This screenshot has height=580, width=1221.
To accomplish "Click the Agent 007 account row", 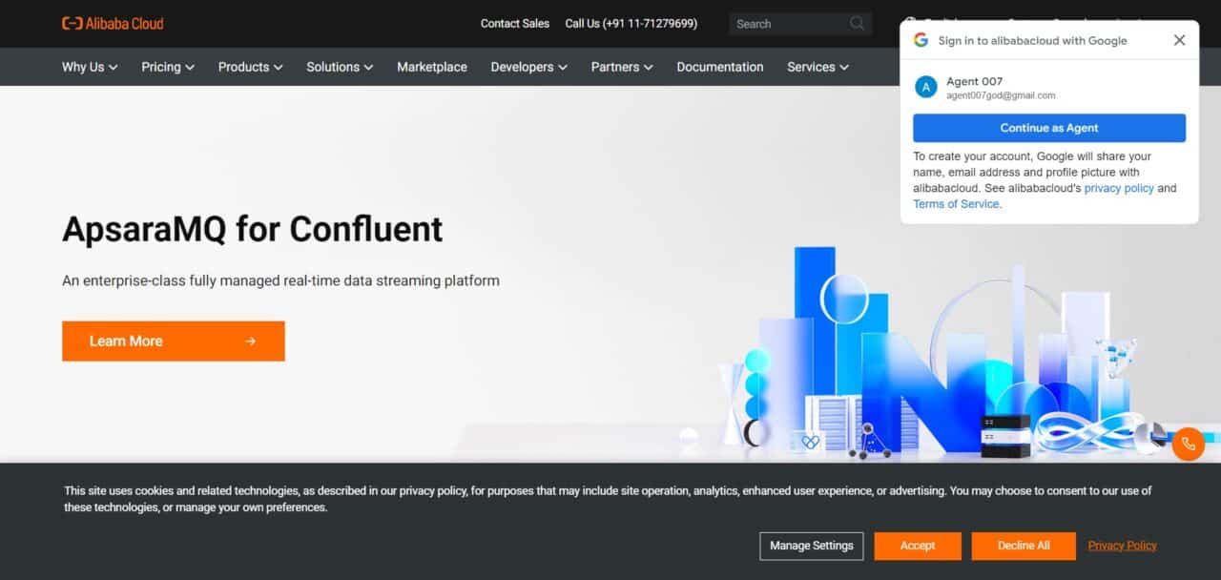I will [1049, 88].
